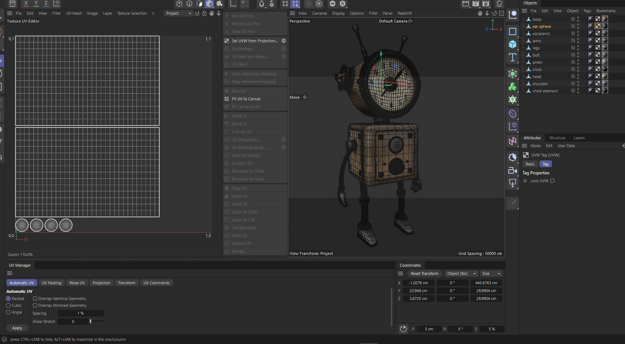Open the Size dropdown in Coordinates
The width and height of the screenshot is (625, 344).
(491, 273)
